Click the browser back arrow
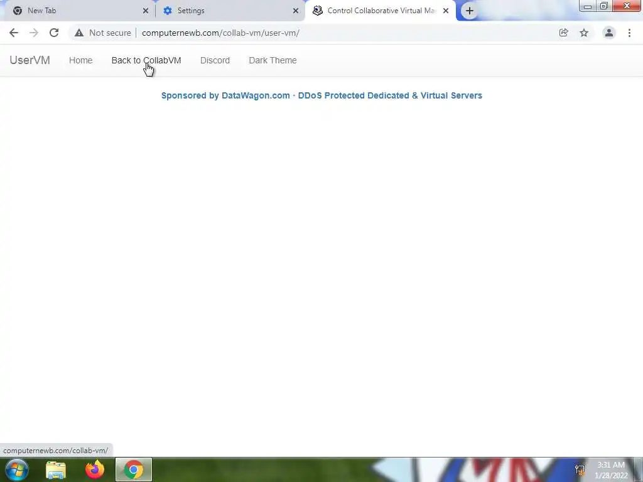The image size is (643, 482). [x=14, y=33]
